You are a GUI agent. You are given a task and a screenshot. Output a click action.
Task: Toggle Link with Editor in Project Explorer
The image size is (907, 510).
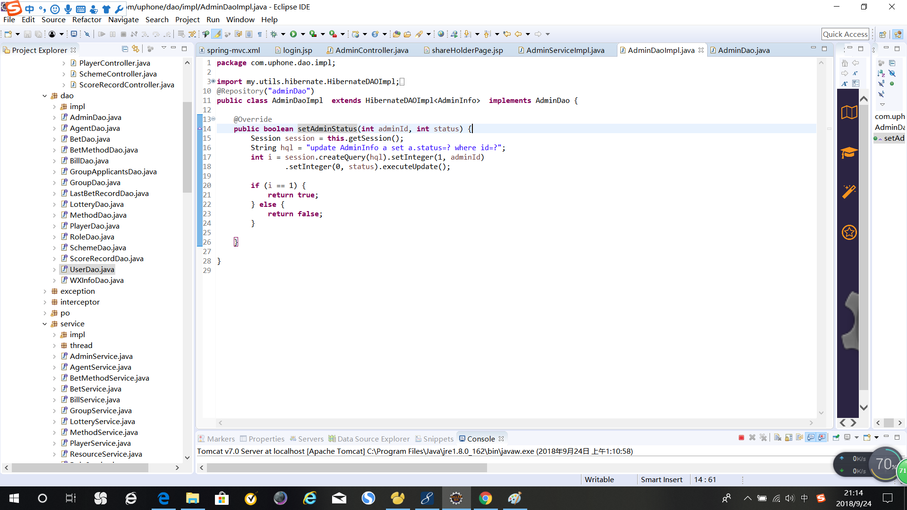pyautogui.click(x=136, y=49)
